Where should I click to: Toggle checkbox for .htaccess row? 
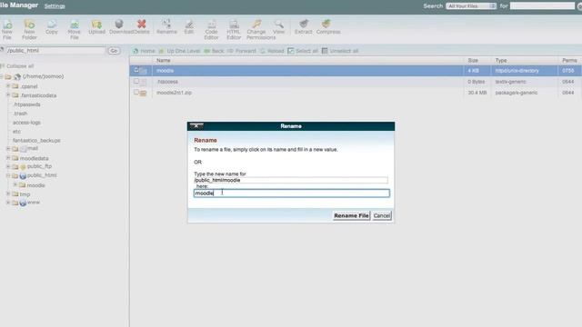click(136, 81)
